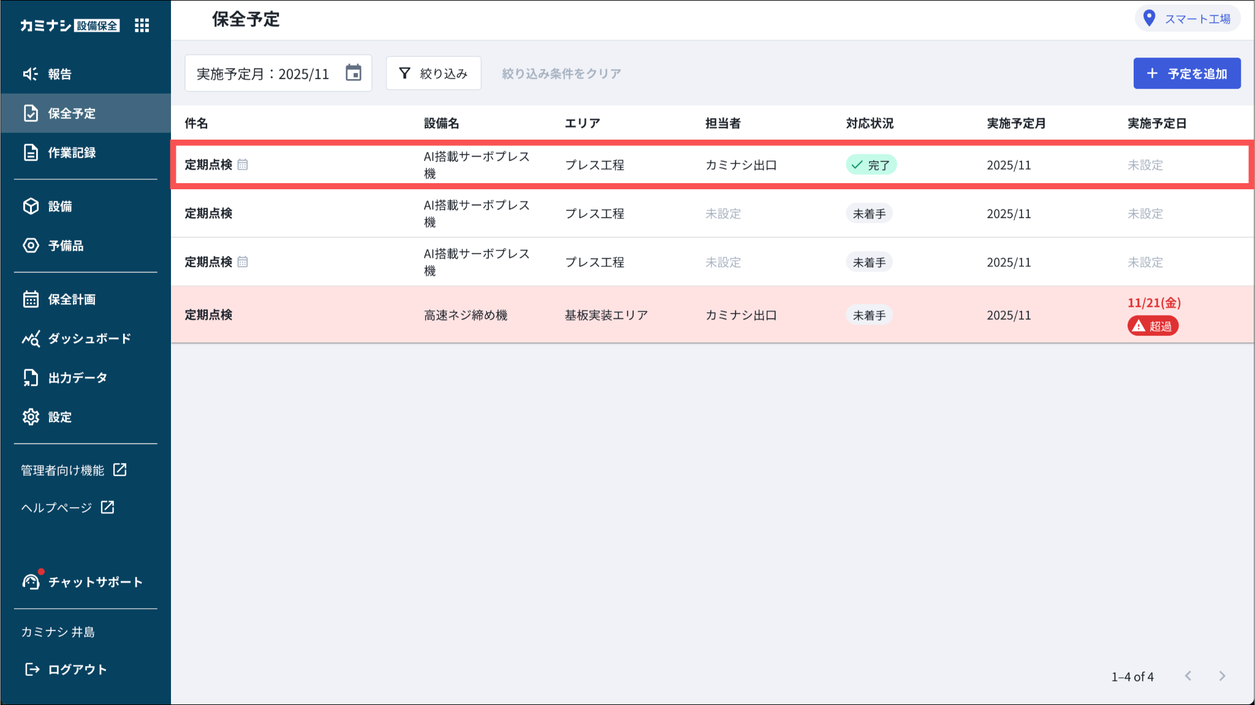Go to next page chevron

point(1222,676)
